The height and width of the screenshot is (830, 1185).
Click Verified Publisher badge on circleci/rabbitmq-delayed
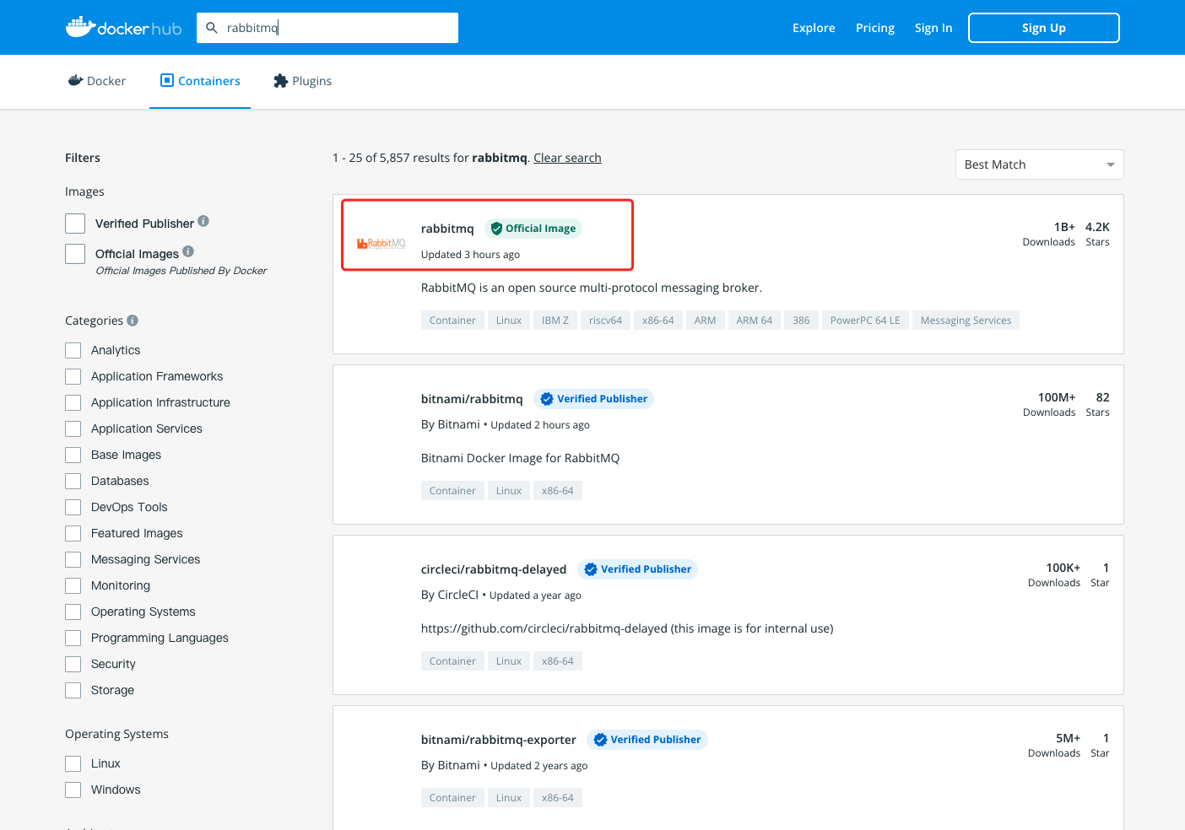638,569
